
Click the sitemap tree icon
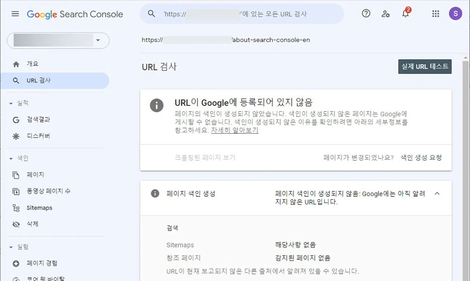(x=16, y=208)
